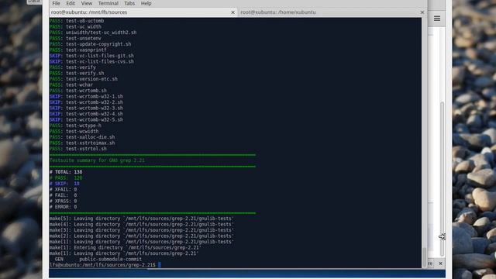Image resolution: width=496 pixels, height=279 pixels.
Task: Open the File menu
Action: 56,3
